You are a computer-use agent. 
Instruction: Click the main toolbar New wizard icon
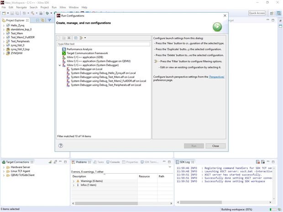(4, 13)
